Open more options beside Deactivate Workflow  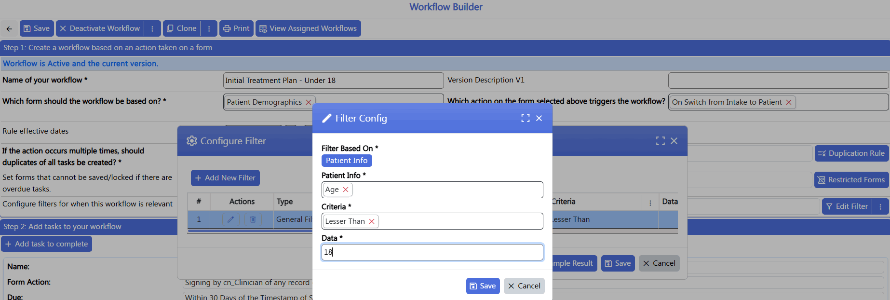(x=152, y=28)
